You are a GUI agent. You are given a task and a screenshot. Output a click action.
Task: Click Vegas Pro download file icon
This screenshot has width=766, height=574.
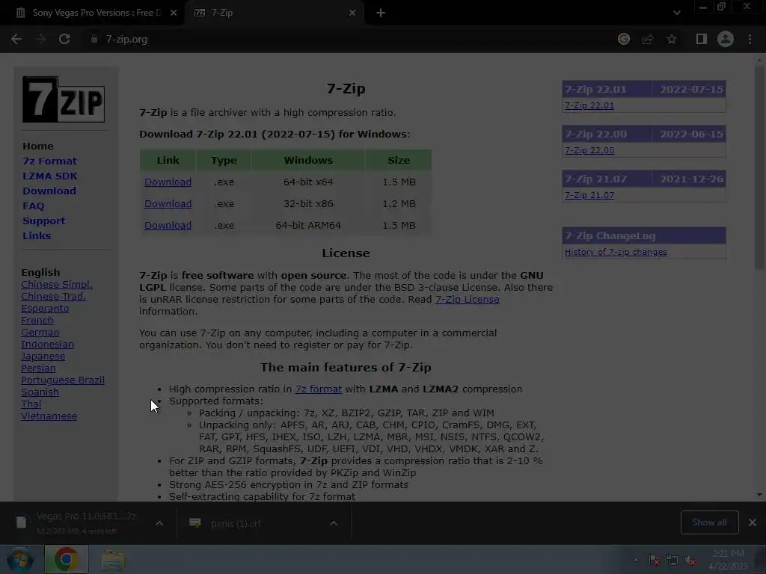point(22,522)
